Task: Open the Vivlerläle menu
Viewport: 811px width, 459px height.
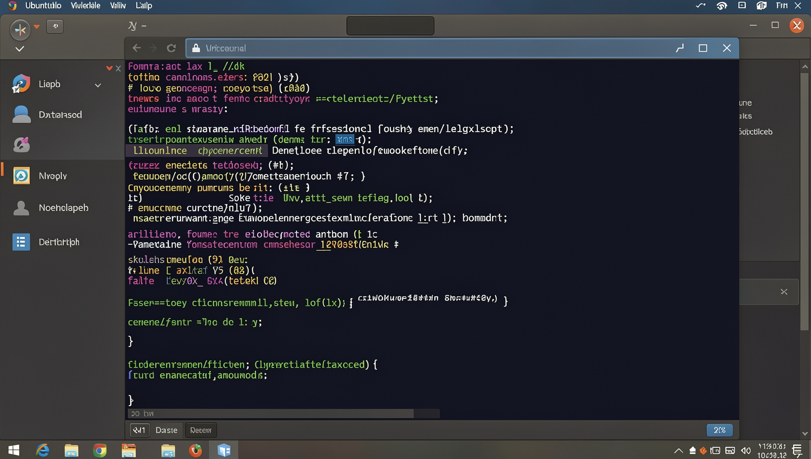Action: coord(85,6)
